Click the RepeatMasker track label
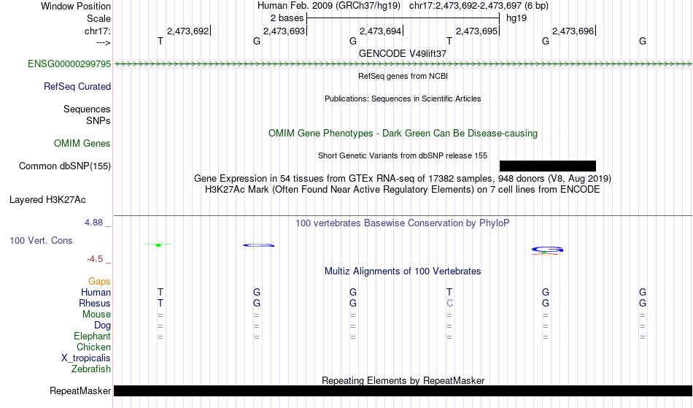The width and height of the screenshot is (693, 408). [x=80, y=390]
